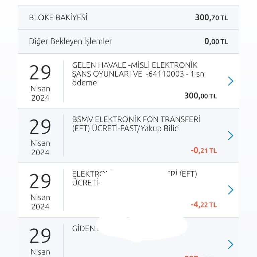
Task: Select the partially hidden ELEKTRO... ÜCRETİ description
Action: point(87,179)
